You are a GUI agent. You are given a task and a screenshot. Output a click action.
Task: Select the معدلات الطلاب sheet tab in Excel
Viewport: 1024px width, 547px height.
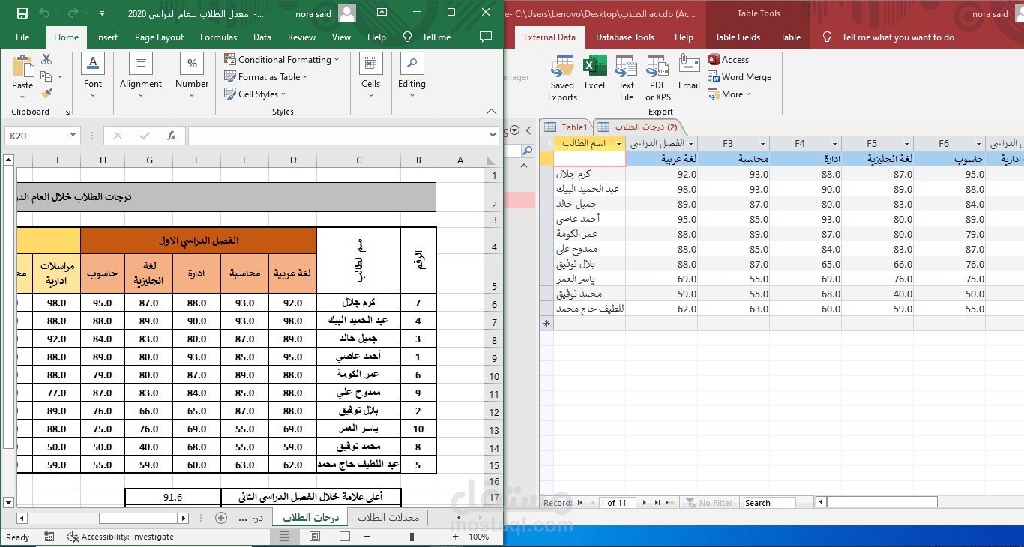(x=388, y=518)
